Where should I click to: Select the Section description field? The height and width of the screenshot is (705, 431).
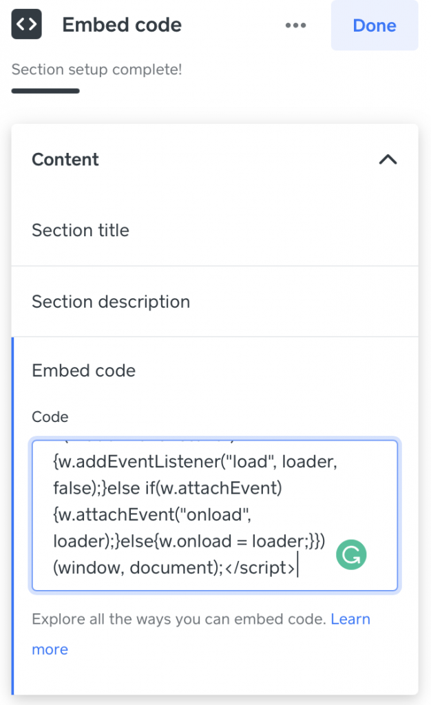tap(111, 302)
